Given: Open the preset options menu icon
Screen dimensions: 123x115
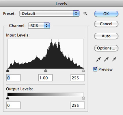Looking at the screenshot, I should (x=85, y=14).
